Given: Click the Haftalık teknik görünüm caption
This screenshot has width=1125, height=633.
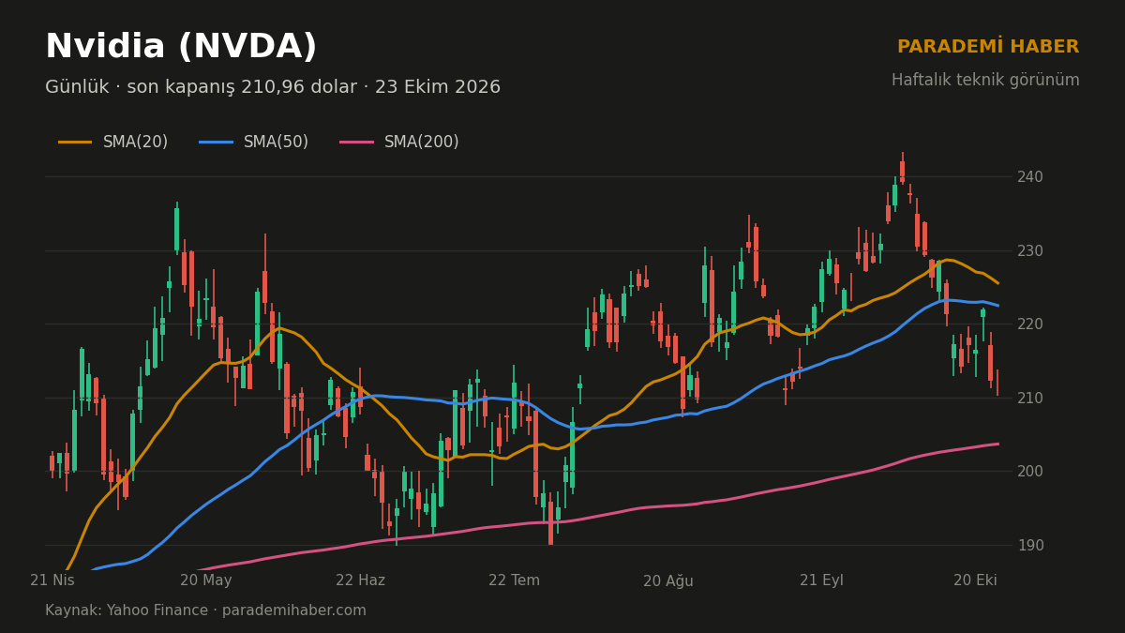Looking at the screenshot, I should (985, 81).
